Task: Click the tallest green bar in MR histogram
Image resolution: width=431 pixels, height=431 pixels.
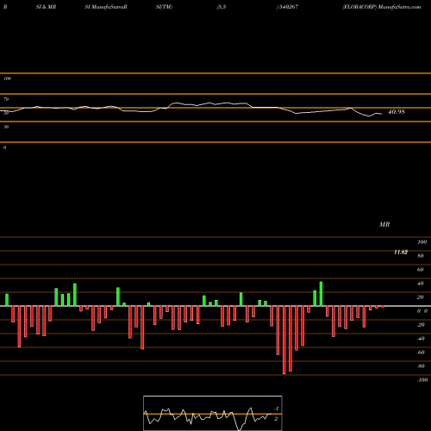Action: click(321, 294)
